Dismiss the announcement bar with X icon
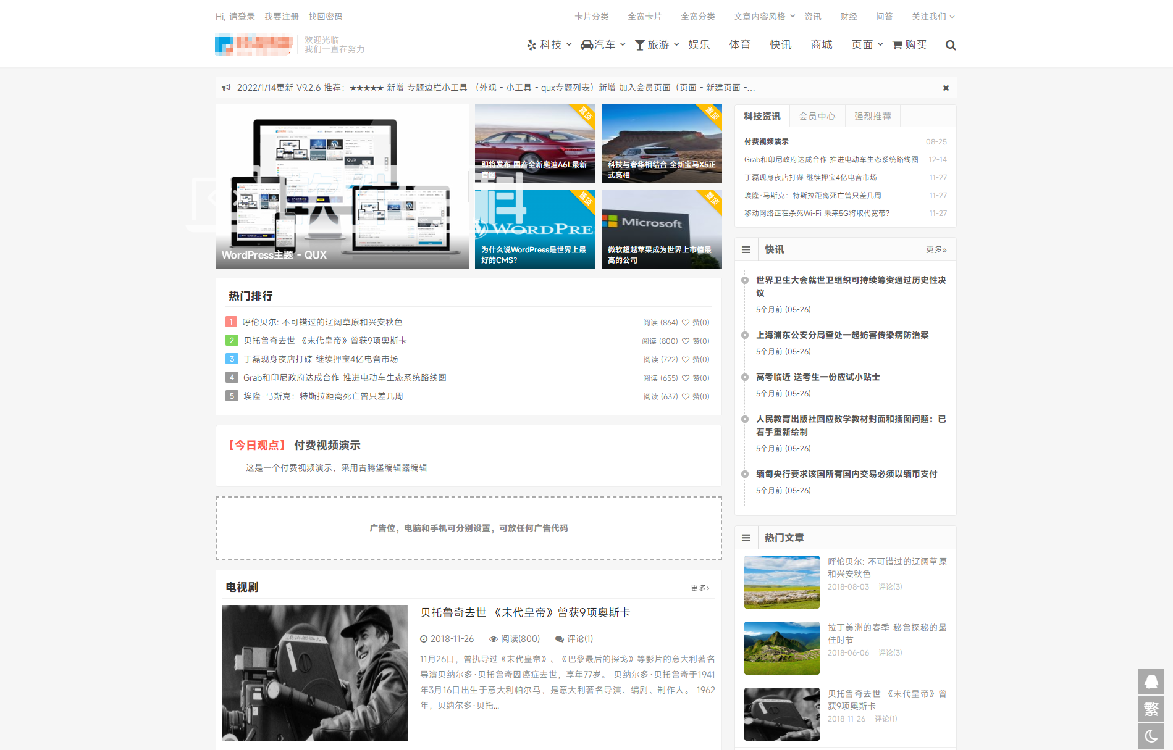Screen dimensions: 1173x750 (x=946, y=88)
